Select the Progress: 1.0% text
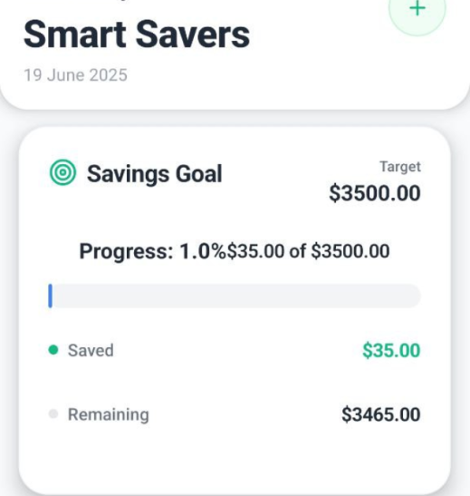 [153, 252]
